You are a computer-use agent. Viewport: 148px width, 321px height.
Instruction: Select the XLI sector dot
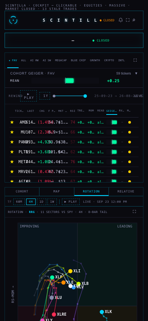click(70, 271)
